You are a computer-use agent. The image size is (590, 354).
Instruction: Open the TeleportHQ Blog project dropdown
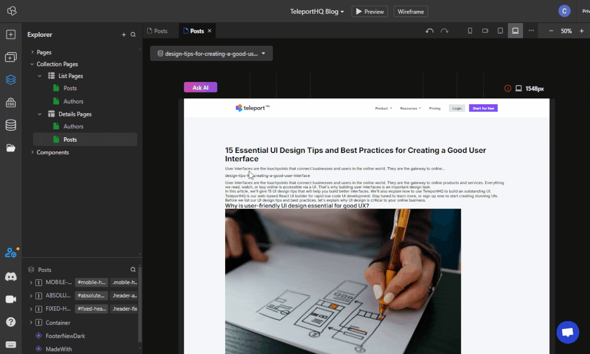pos(317,11)
